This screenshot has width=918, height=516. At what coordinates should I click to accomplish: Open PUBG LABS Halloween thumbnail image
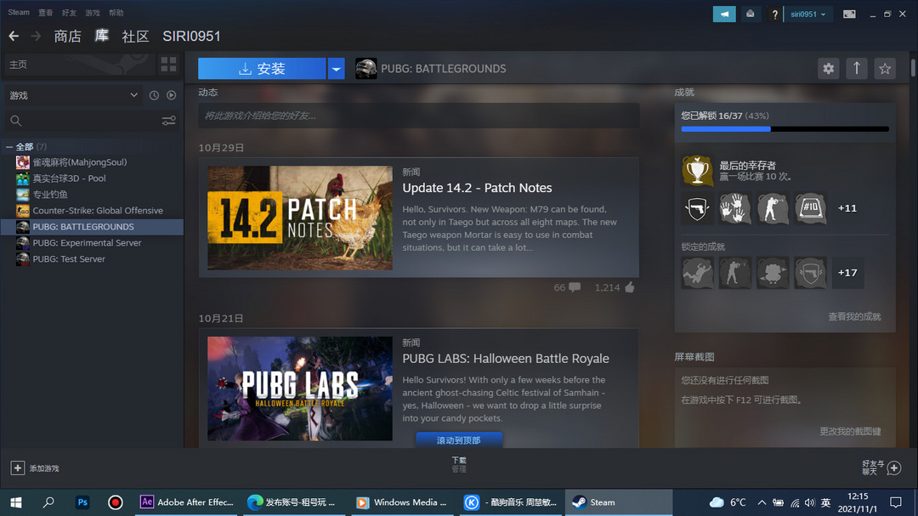[300, 388]
